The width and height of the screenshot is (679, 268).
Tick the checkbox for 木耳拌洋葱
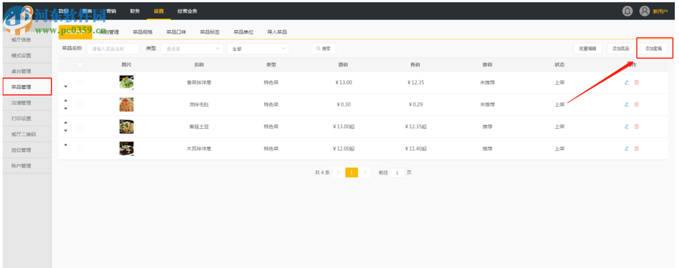(x=80, y=149)
